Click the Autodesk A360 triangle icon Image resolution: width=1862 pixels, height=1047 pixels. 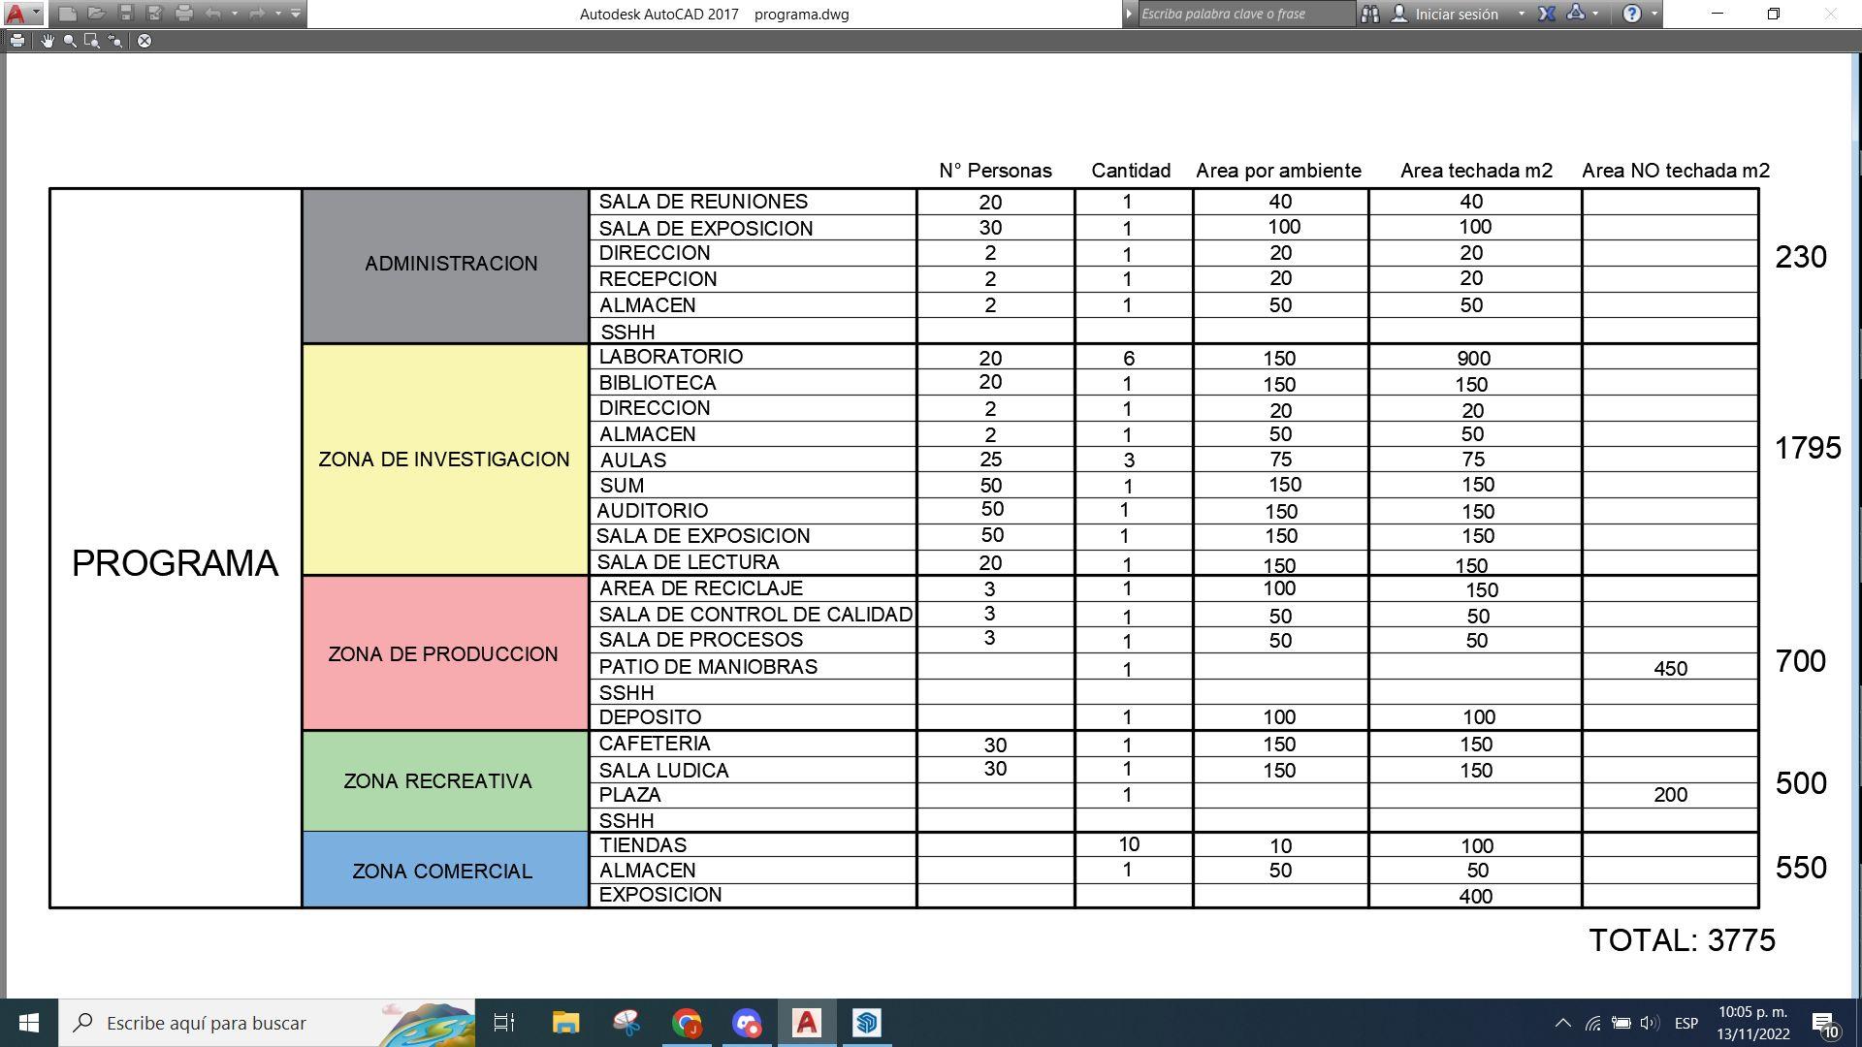pos(1576,14)
